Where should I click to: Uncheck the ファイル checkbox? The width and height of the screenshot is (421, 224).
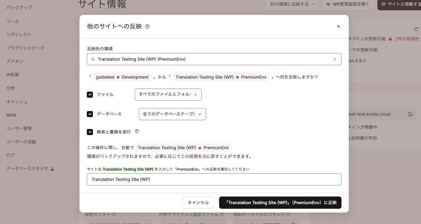[90, 95]
